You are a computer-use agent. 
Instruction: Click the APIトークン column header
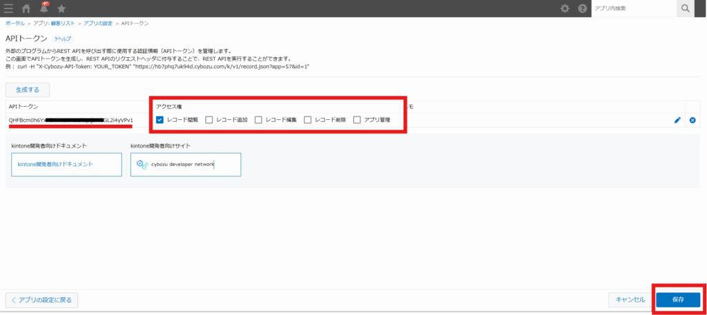pyautogui.click(x=23, y=106)
